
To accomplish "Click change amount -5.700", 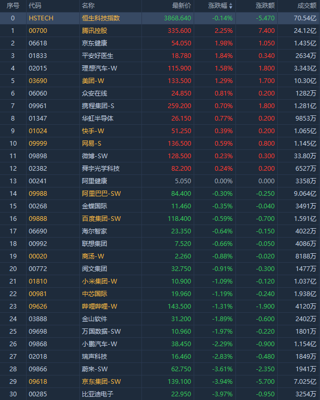I will (265, 381).
